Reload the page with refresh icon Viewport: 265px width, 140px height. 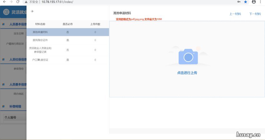click(x=18, y=2)
